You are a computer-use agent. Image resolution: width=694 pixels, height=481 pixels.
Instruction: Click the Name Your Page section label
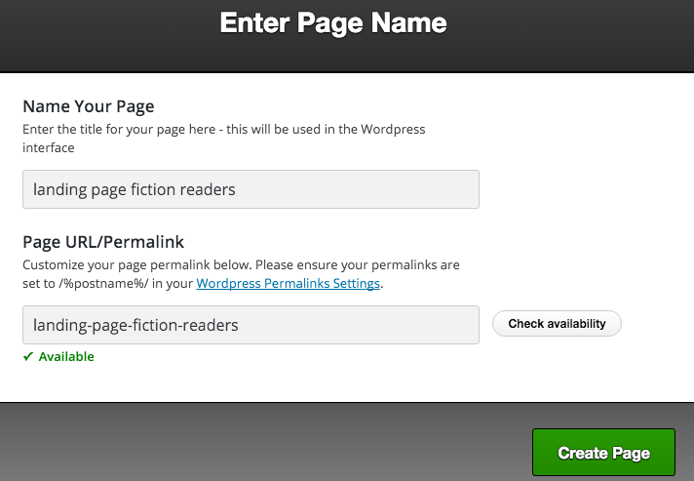(x=89, y=106)
